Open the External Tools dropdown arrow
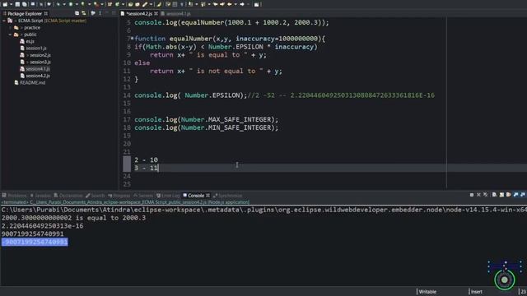 [102, 4]
